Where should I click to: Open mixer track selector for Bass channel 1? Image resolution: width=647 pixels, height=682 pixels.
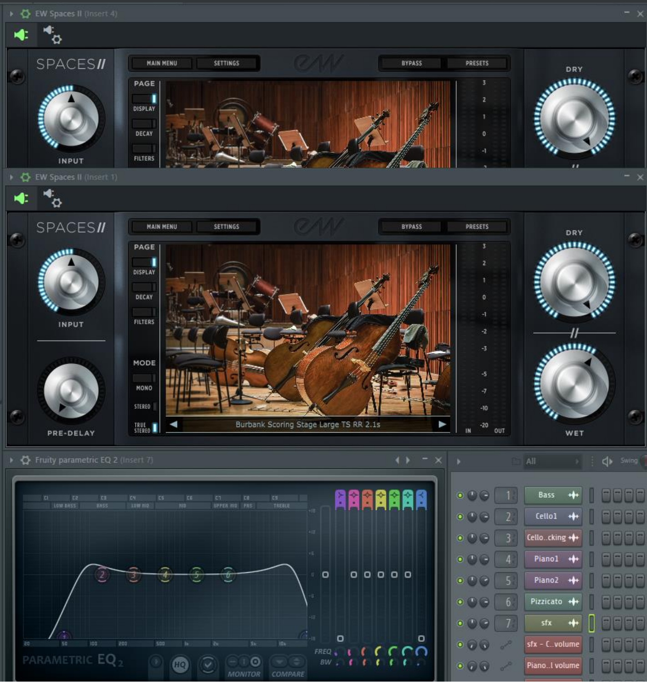(x=506, y=495)
